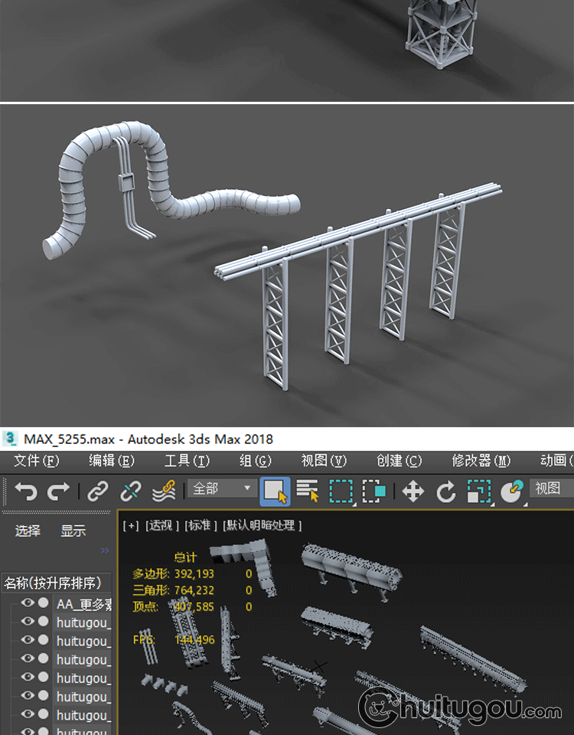Activate the Bind to Space Warp tool

point(164,492)
